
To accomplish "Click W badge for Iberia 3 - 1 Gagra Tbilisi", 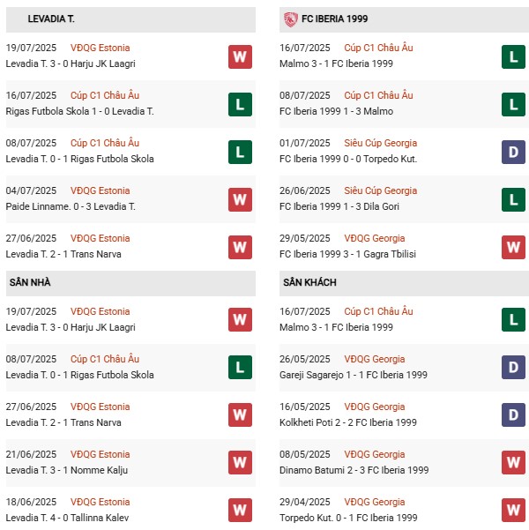I will click(x=512, y=247).
